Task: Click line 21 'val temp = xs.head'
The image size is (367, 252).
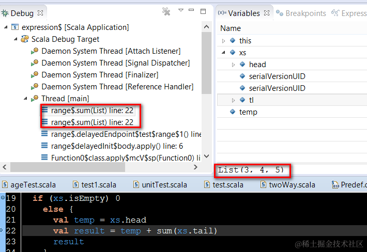Action: pos(100,220)
